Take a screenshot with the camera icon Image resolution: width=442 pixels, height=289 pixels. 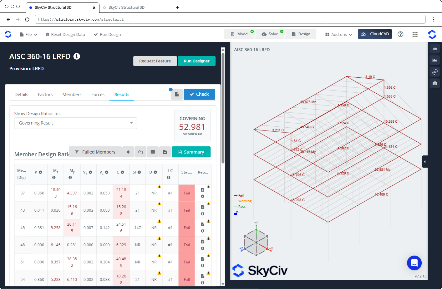tap(435, 83)
